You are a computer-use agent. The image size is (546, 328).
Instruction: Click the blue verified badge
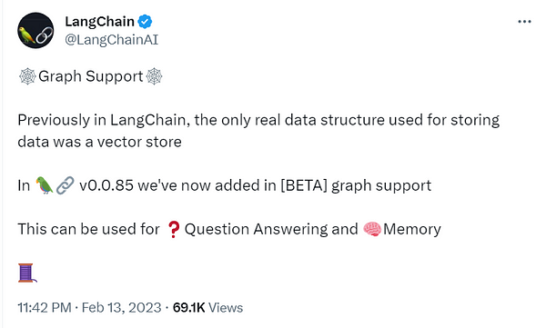point(145,22)
